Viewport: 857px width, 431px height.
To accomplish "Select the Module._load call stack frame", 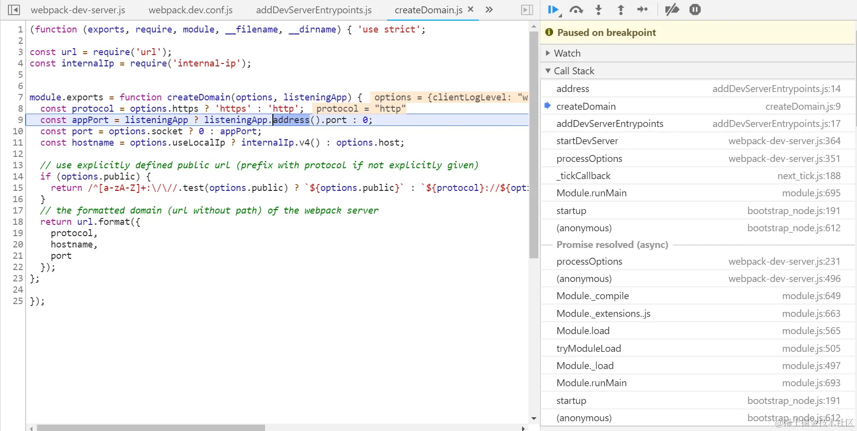I will coord(697,366).
